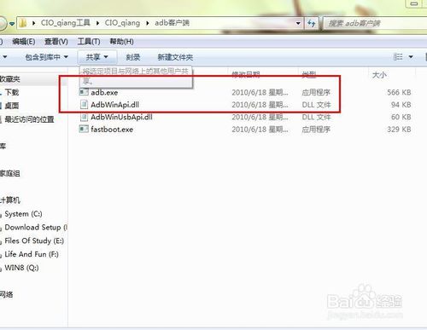Screen dimensions: 427x330
Task: Open the 包含到库中 dropdown
Action: tap(47, 57)
